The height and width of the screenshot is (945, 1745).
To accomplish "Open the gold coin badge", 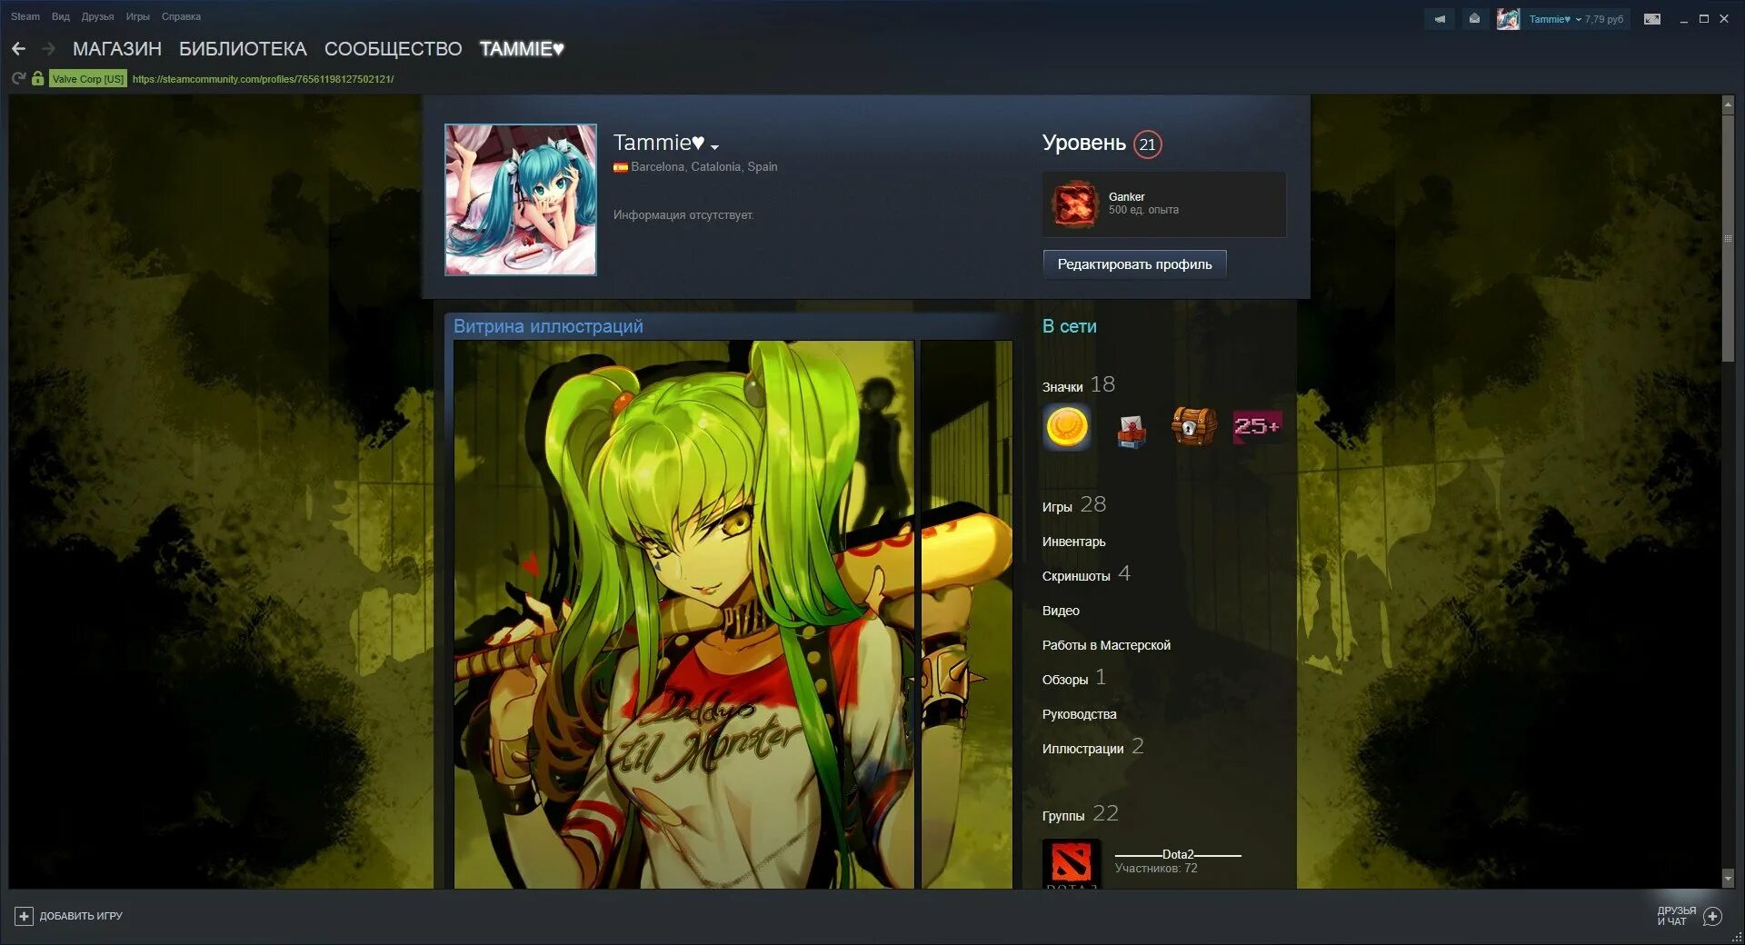I will [x=1067, y=426].
